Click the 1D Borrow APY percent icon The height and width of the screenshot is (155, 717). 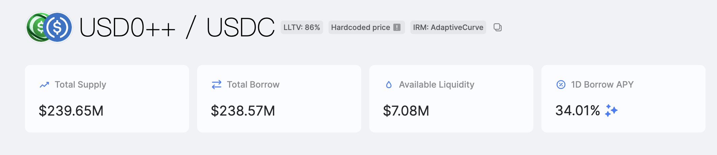(561, 85)
